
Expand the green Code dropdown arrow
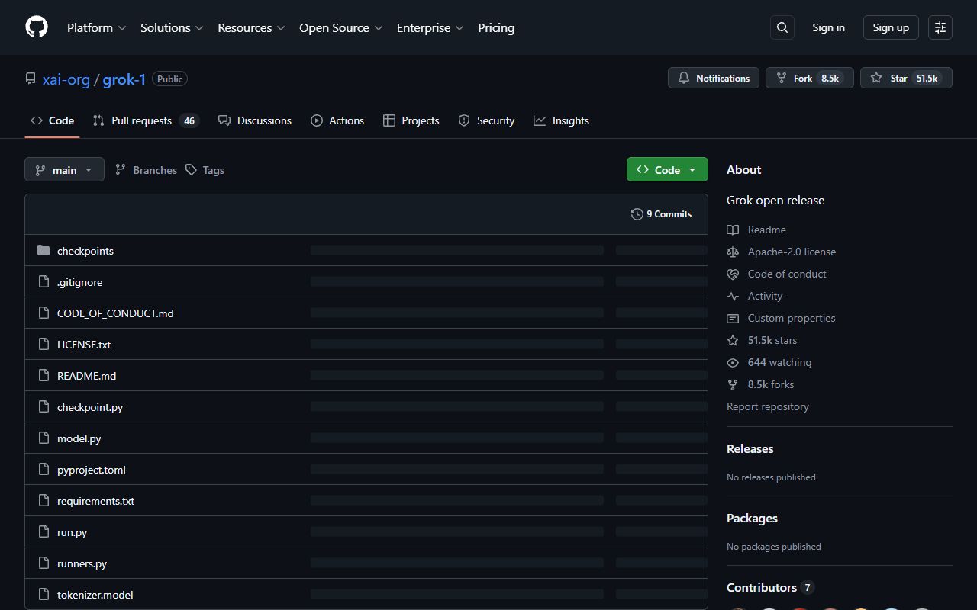tap(692, 169)
